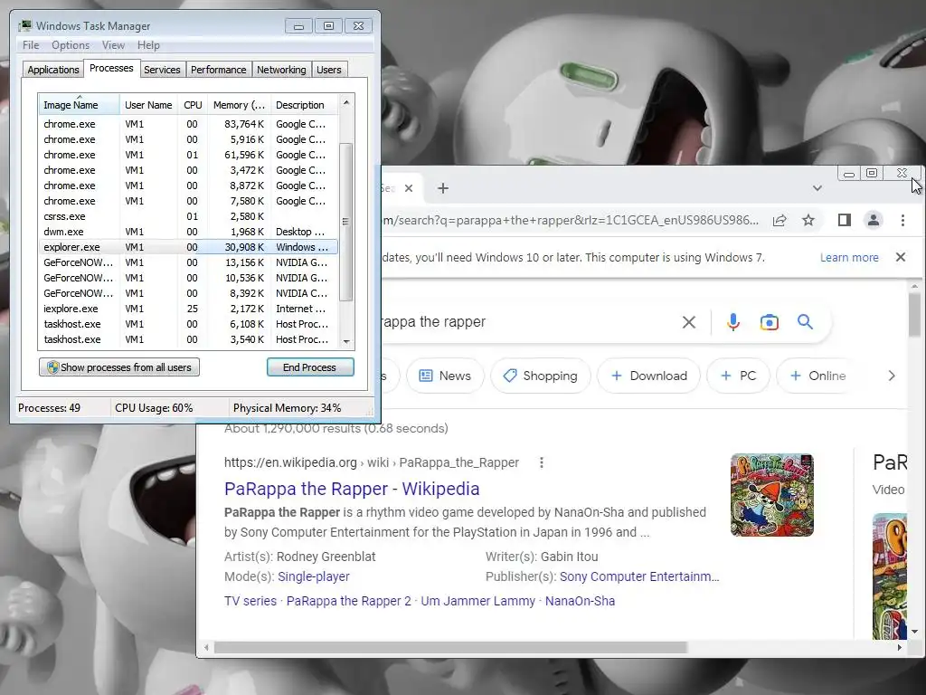
Task: Click the blue magnifier search icon
Action: [x=805, y=322]
